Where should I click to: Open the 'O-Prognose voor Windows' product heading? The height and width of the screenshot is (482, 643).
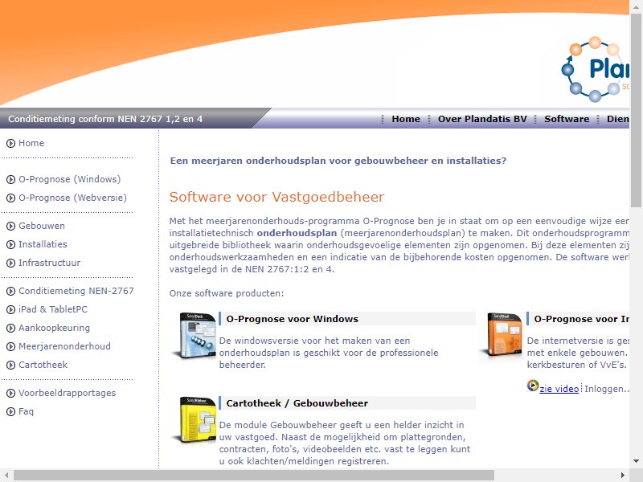coord(293,319)
